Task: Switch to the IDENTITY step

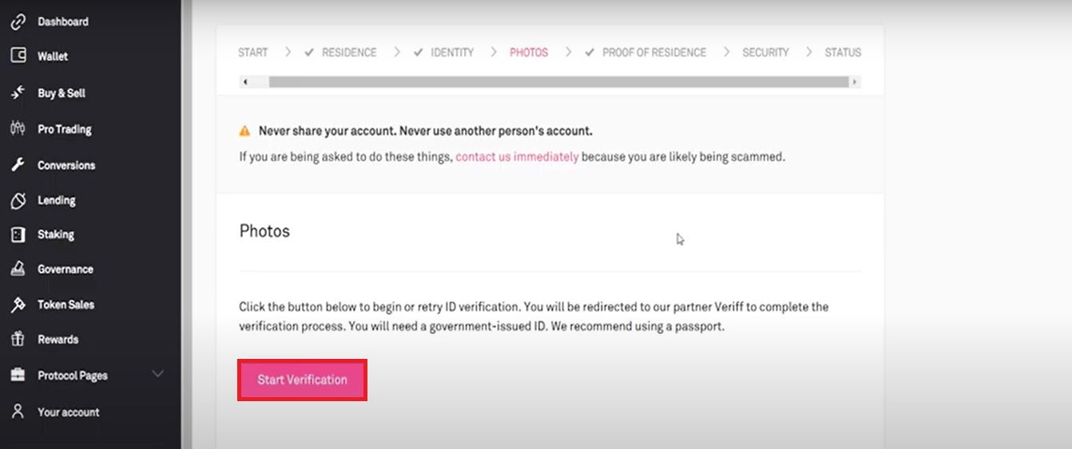Action: pyautogui.click(x=451, y=53)
